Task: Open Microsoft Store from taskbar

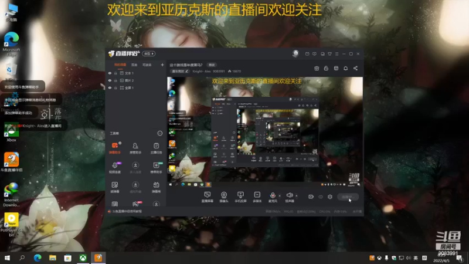Action: point(68,258)
